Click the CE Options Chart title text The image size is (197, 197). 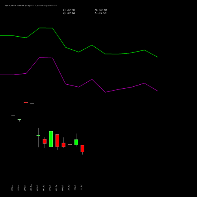pos(31,6)
